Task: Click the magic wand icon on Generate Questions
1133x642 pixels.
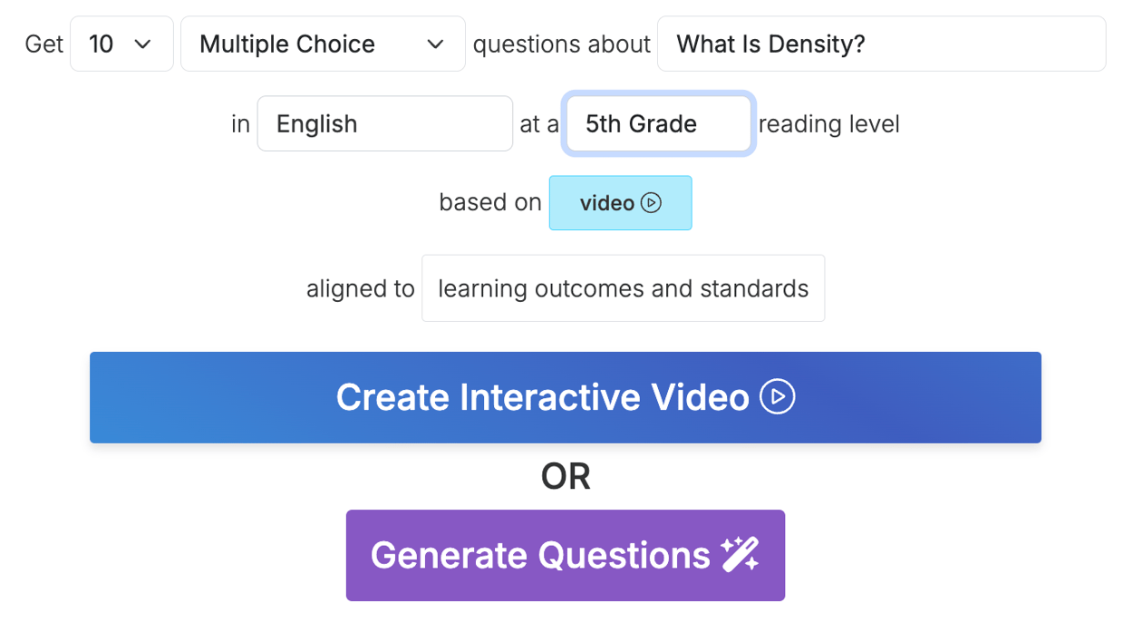Action: point(741,555)
